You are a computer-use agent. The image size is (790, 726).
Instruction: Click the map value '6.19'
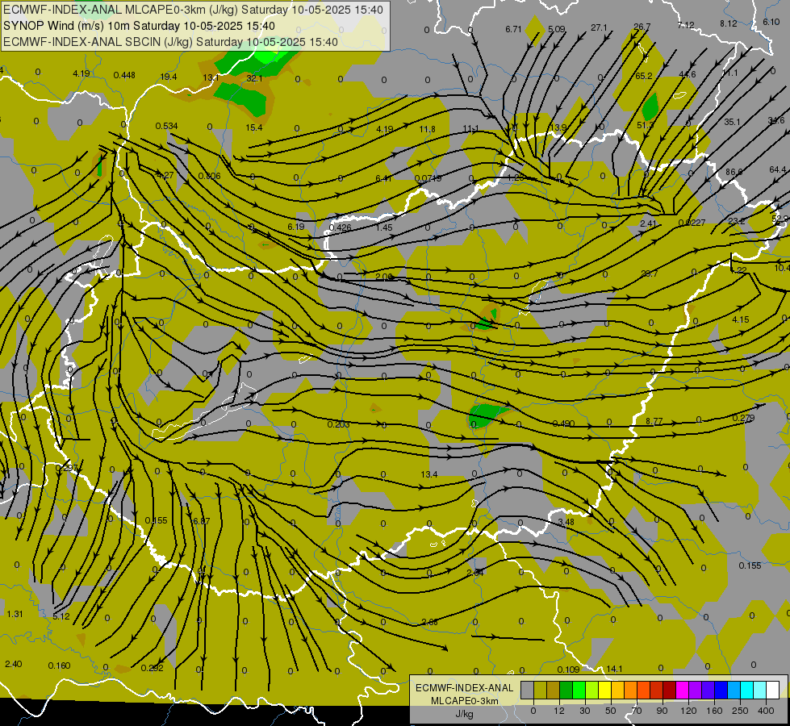pyautogui.click(x=296, y=227)
